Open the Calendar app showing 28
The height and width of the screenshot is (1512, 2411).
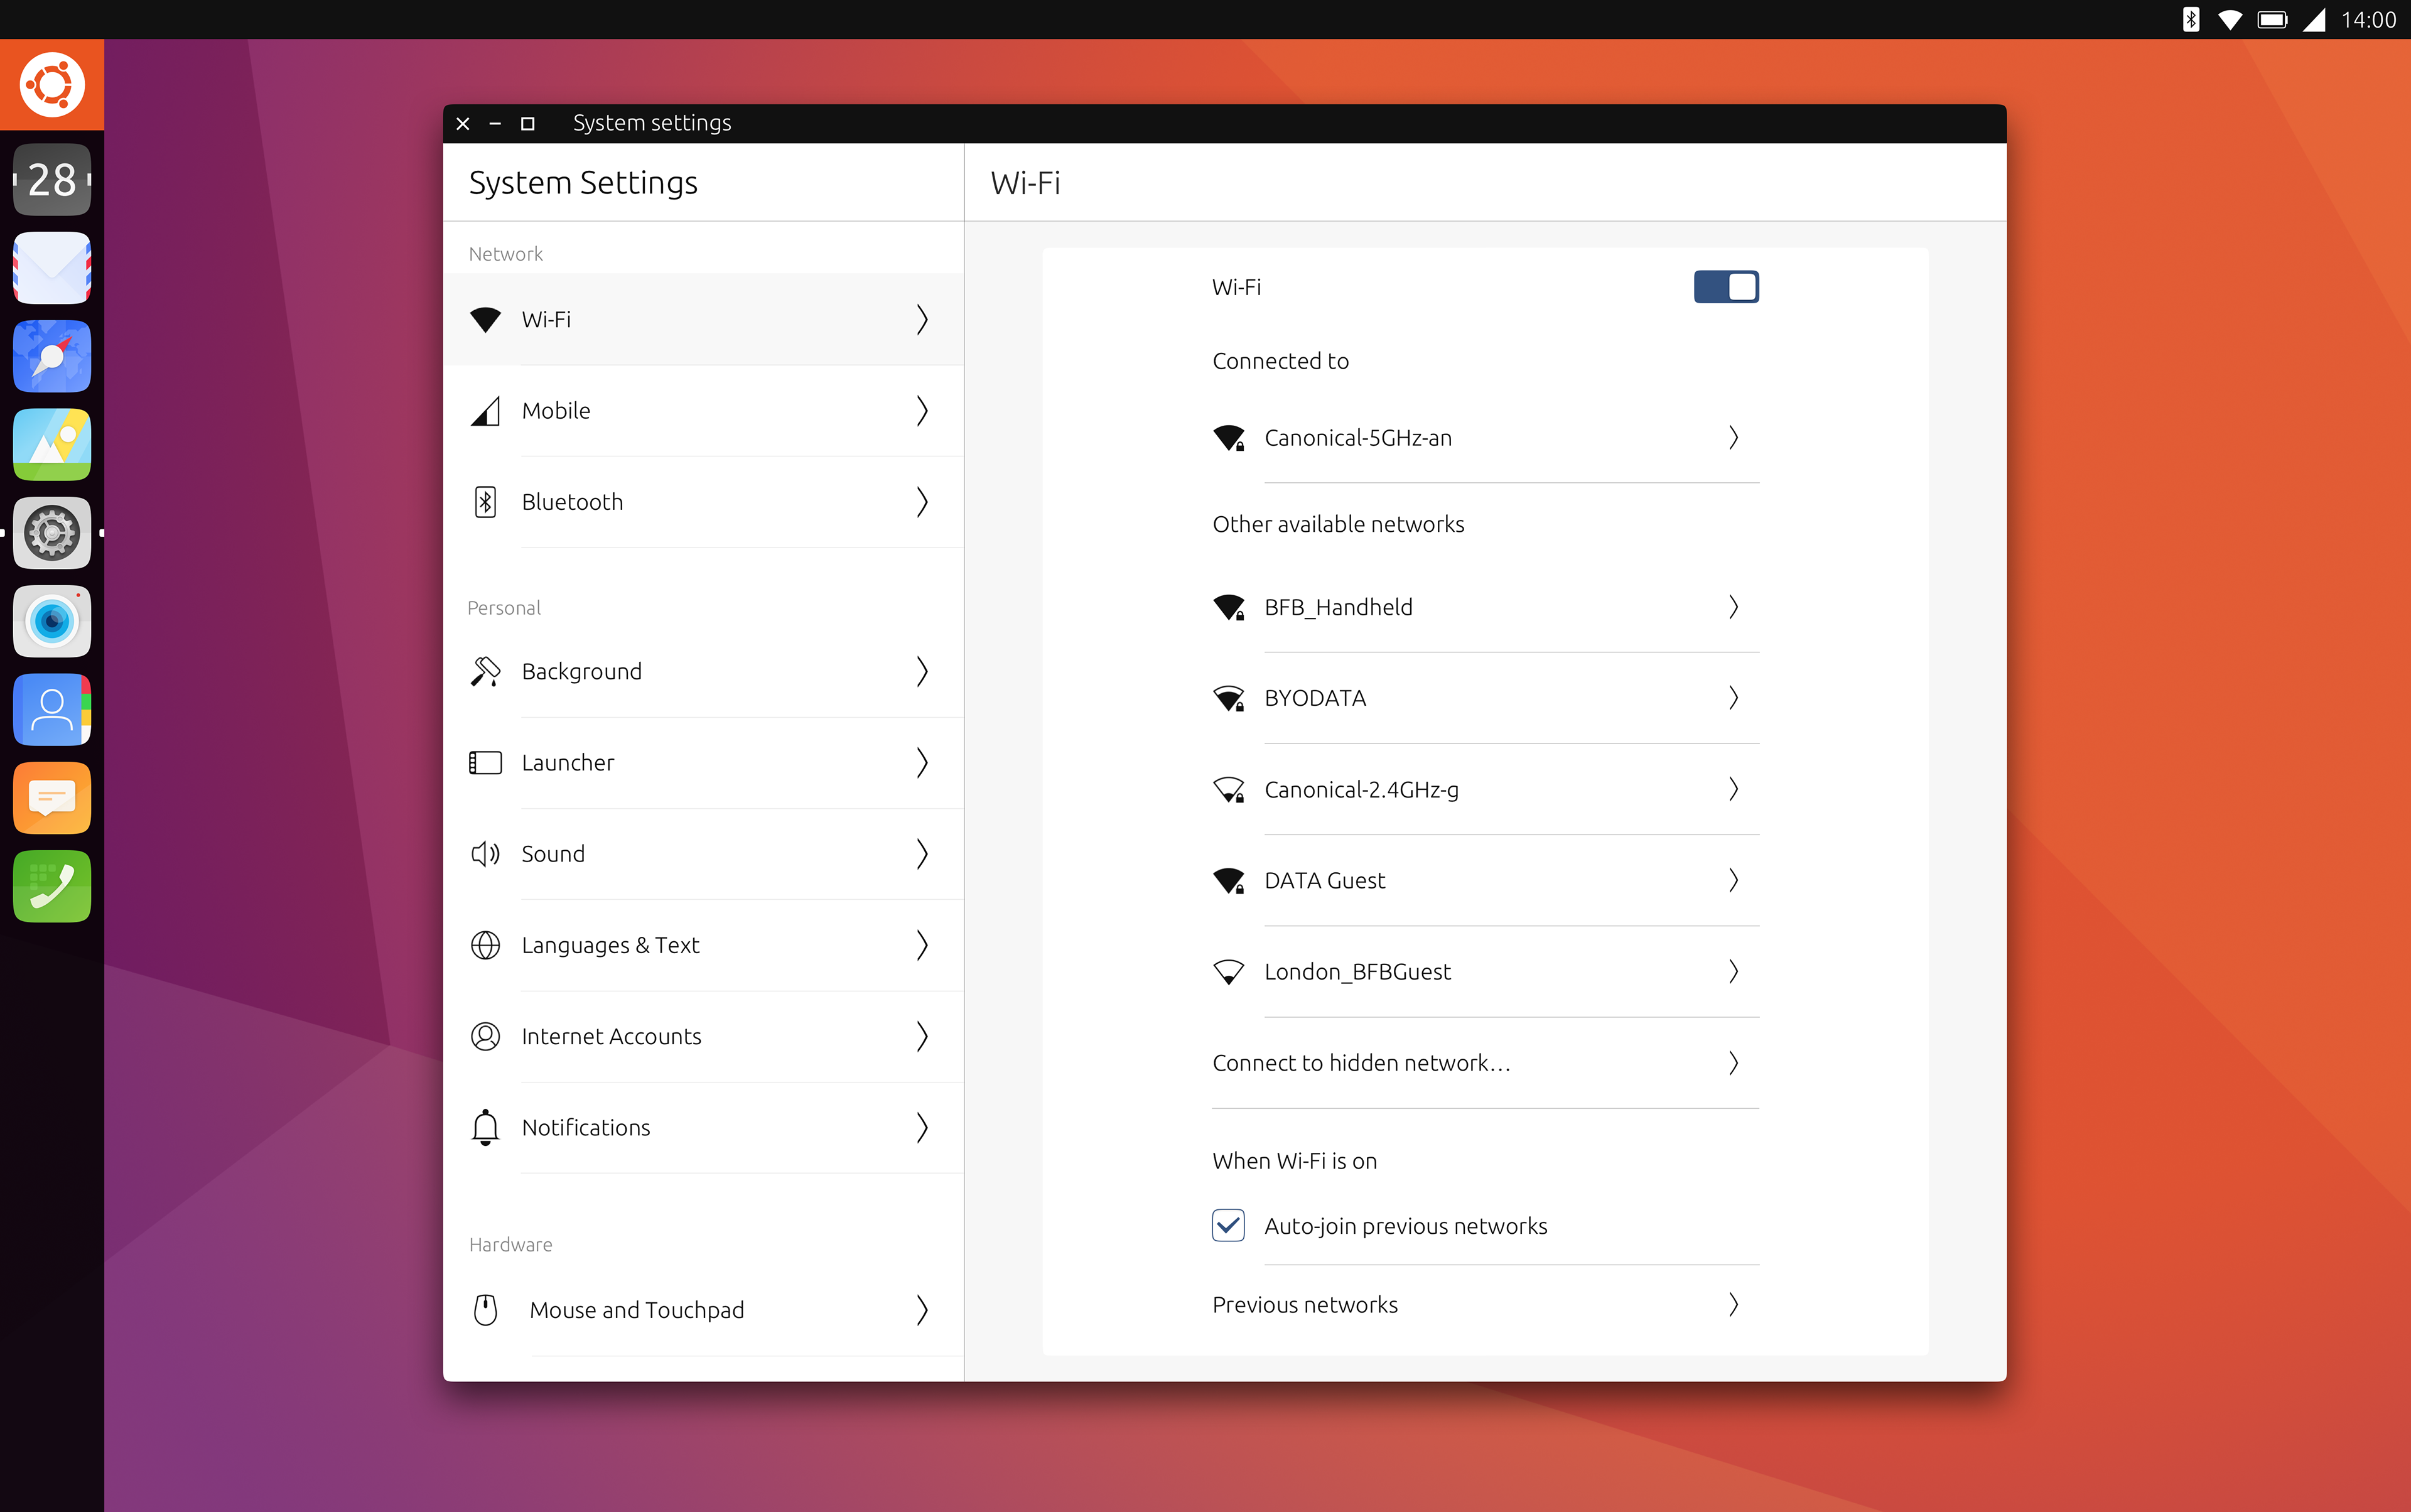tap(52, 180)
